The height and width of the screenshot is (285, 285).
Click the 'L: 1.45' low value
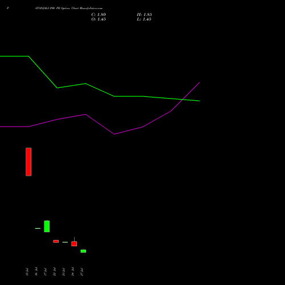point(144,19)
